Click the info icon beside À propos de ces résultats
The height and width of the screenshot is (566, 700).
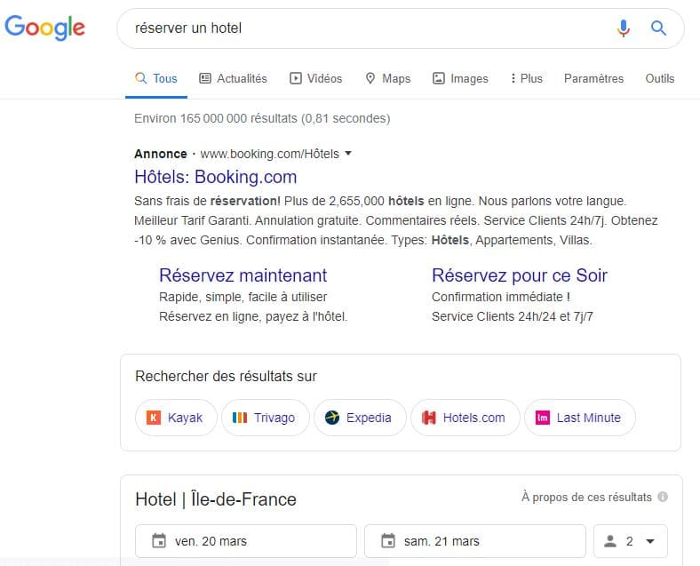[x=663, y=497]
